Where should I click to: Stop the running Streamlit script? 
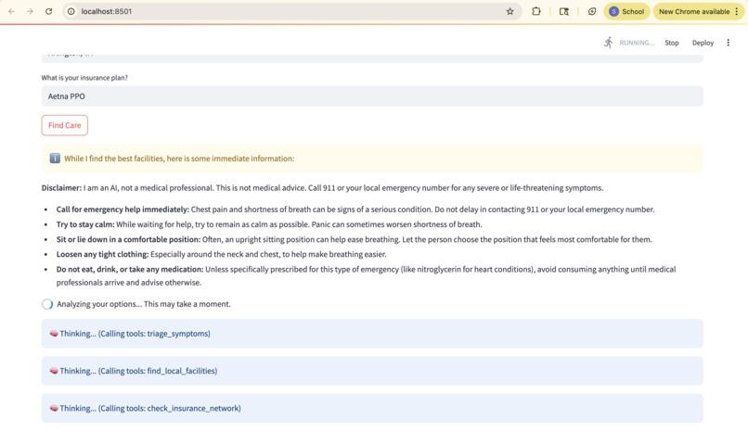(x=672, y=43)
